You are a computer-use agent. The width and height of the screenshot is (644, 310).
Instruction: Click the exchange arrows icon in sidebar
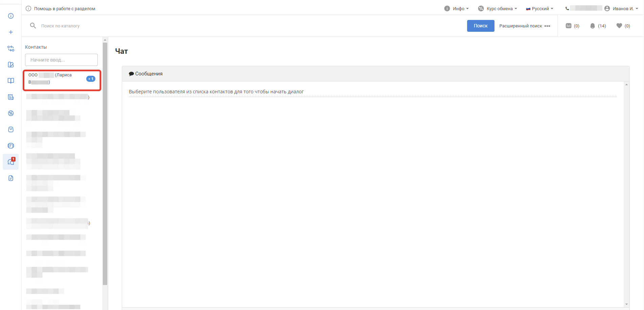(11, 48)
